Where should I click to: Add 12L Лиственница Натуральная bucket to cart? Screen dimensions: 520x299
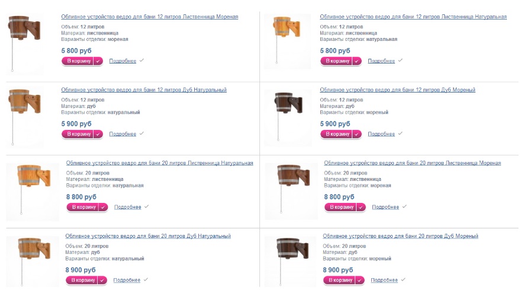[x=336, y=61]
